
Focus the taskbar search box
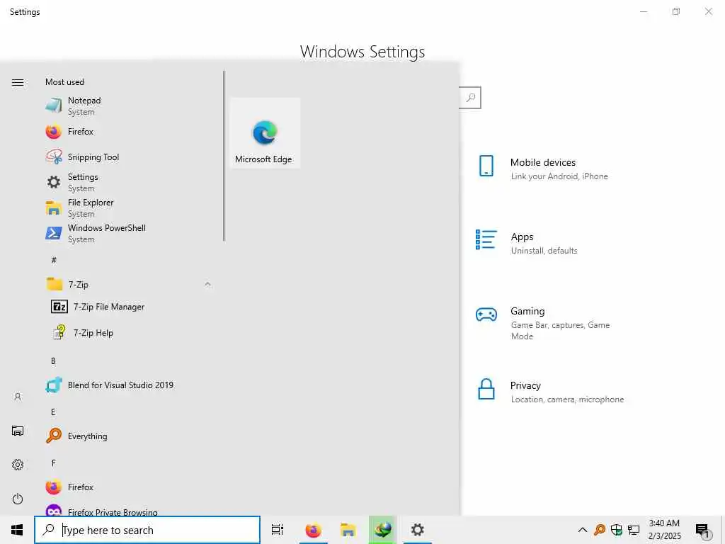147,530
